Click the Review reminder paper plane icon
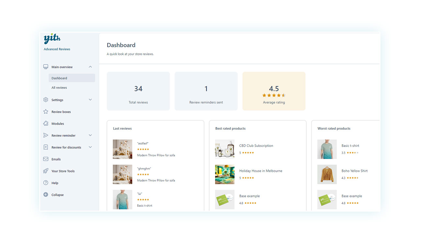Image resolution: width=421 pixels, height=244 pixels. [46, 135]
